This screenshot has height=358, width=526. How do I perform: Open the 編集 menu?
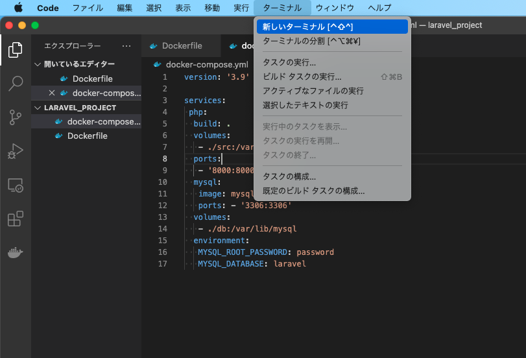(x=125, y=8)
